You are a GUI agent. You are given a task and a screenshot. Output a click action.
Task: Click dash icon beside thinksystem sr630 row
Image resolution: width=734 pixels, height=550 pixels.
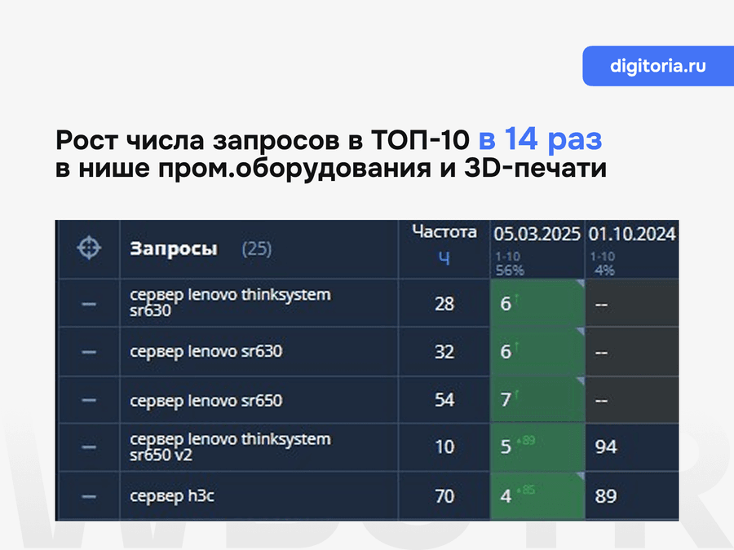click(x=90, y=304)
